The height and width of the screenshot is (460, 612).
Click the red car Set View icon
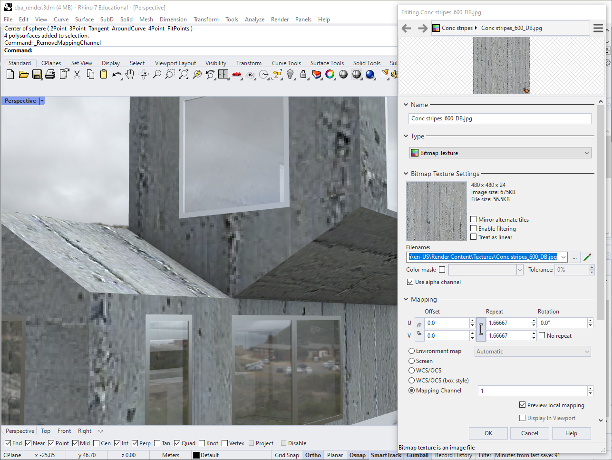[x=236, y=74]
